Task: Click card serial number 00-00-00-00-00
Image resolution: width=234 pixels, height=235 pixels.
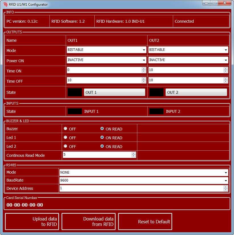Action: pyautogui.click(x=25, y=205)
